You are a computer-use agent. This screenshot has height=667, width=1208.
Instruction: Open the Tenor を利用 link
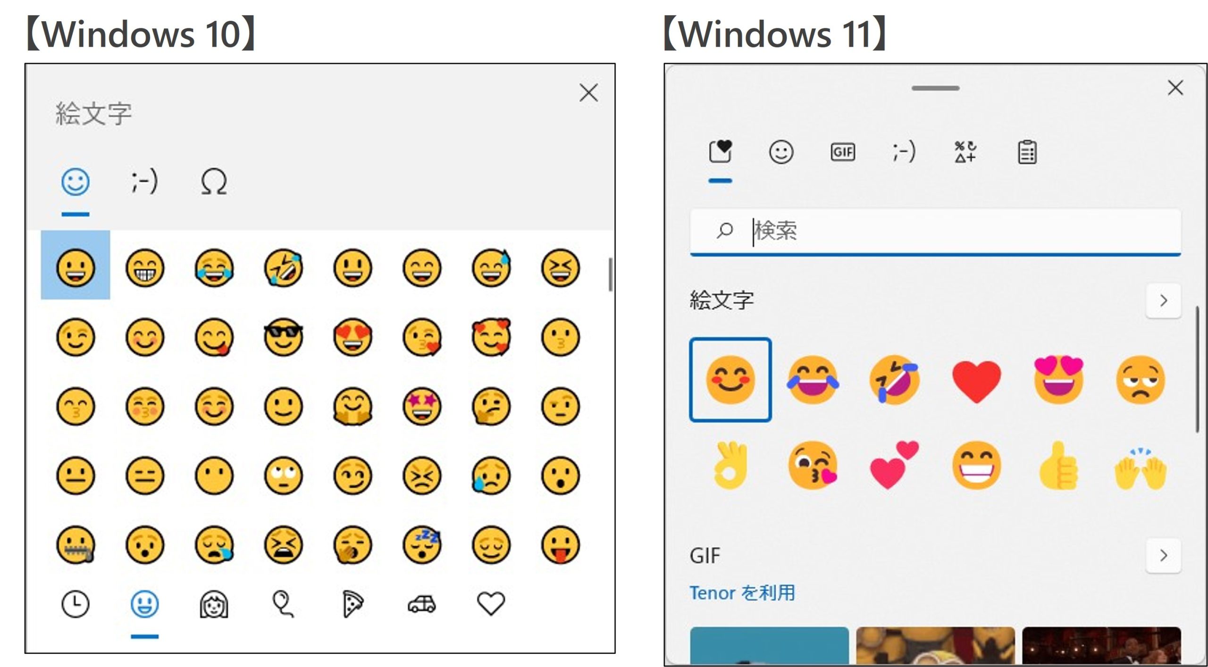coord(742,593)
